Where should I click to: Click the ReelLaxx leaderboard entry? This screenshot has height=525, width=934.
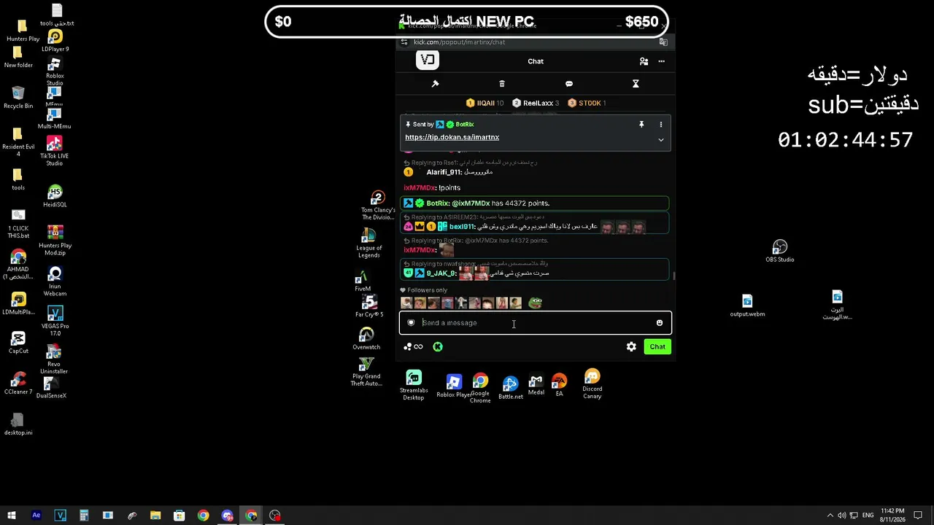click(x=536, y=103)
